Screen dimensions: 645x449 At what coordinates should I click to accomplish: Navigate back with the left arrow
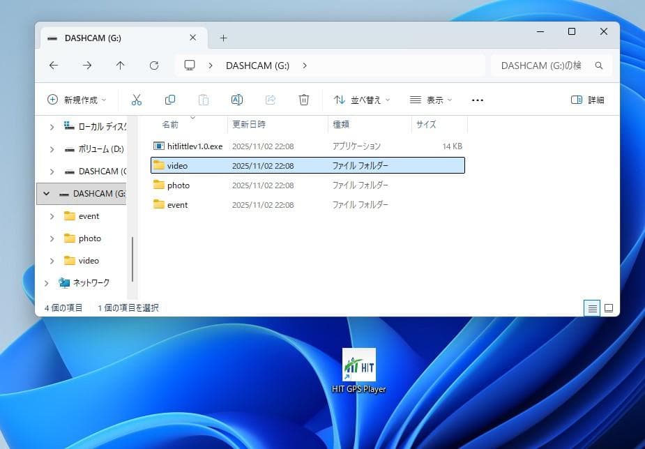click(54, 66)
